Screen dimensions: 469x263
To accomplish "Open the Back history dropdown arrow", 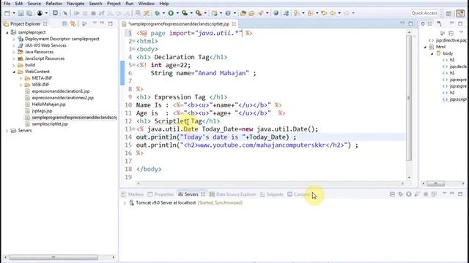I will tap(339, 13).
